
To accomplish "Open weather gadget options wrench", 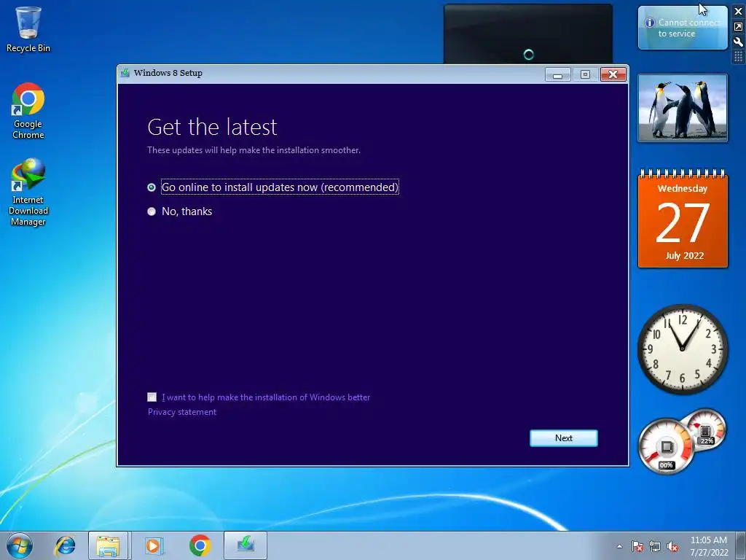I will 739,42.
